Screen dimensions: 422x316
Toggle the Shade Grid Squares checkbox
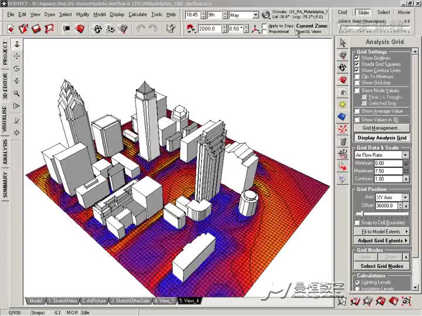click(x=357, y=64)
